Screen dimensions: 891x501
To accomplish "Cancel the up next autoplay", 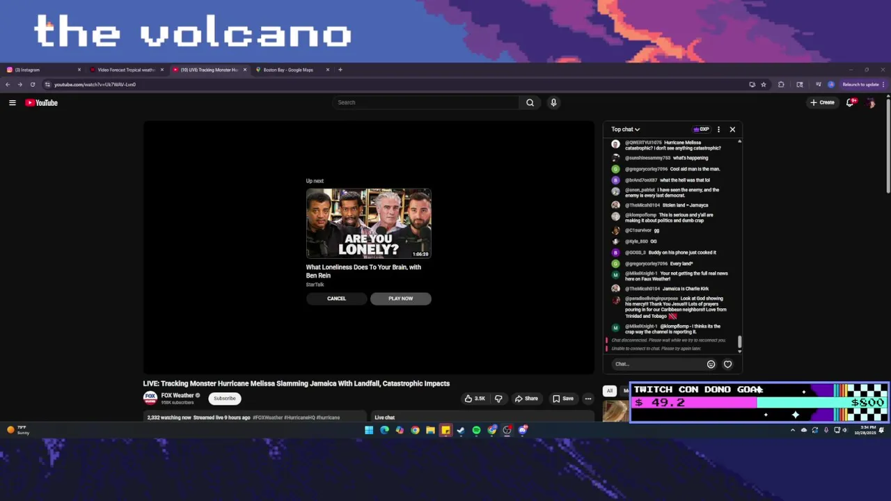I will (336, 299).
